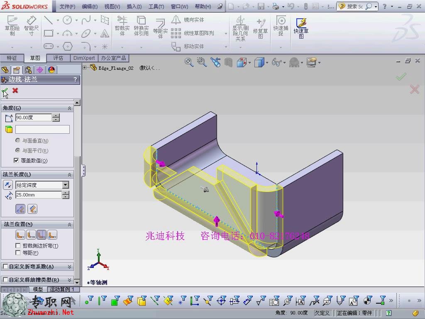Open the flange length end condition dropdown
Viewport: 425px width, 319px height.
click(66, 185)
